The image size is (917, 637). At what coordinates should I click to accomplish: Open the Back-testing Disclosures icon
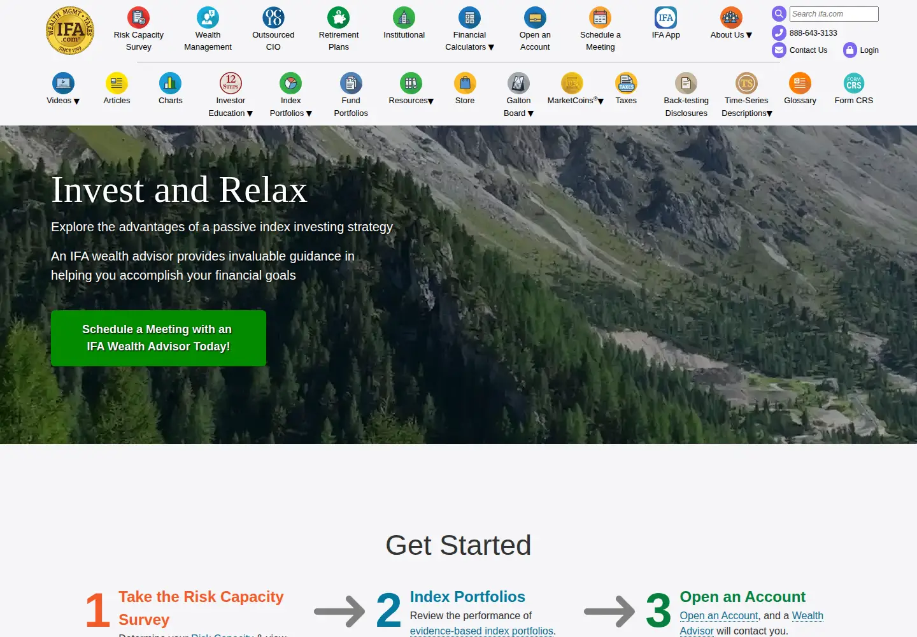(x=686, y=83)
